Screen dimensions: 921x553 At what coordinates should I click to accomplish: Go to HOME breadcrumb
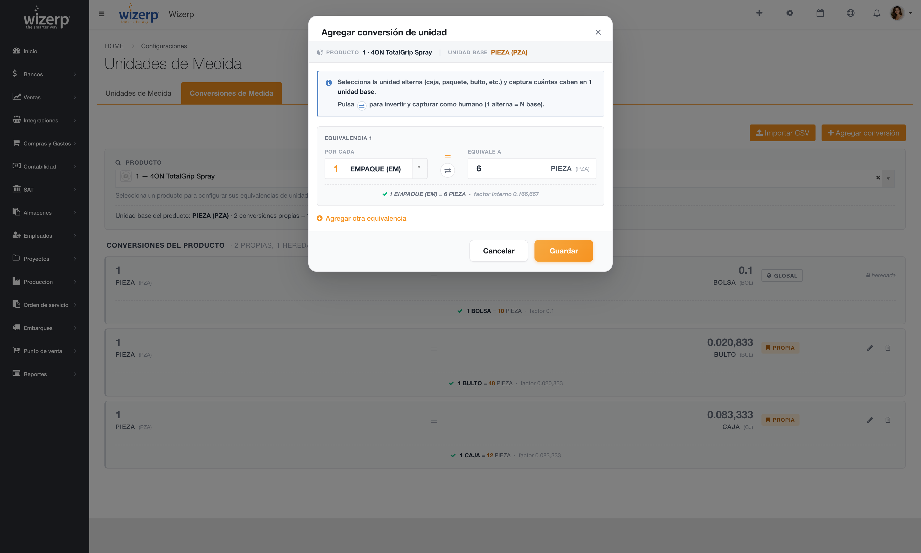pyautogui.click(x=114, y=46)
